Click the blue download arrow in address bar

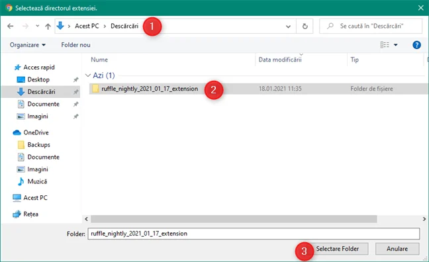click(60, 26)
